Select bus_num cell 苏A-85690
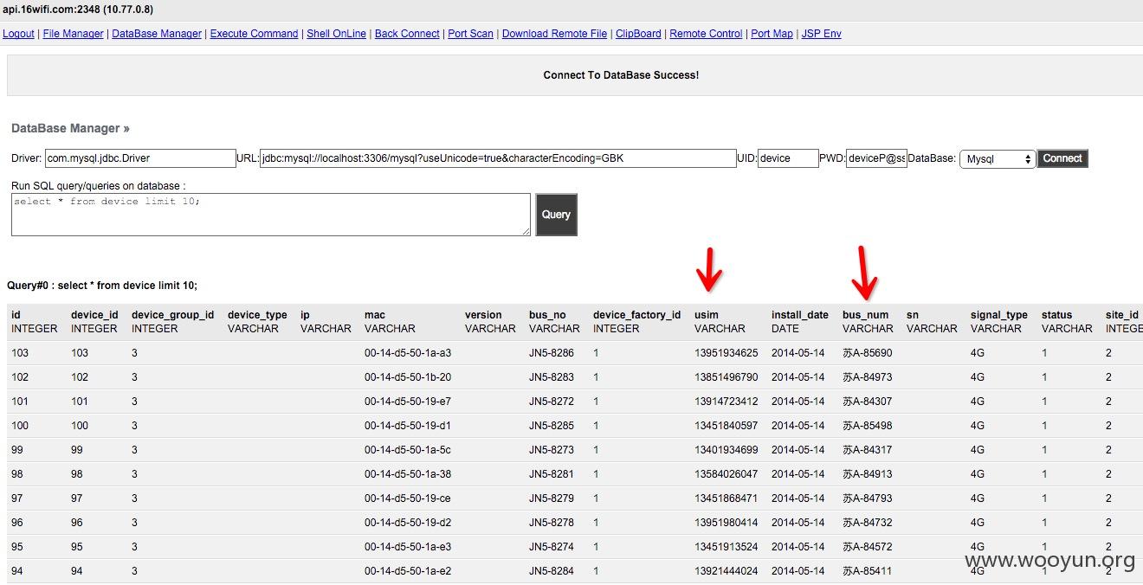This screenshot has width=1143, height=585. [868, 353]
